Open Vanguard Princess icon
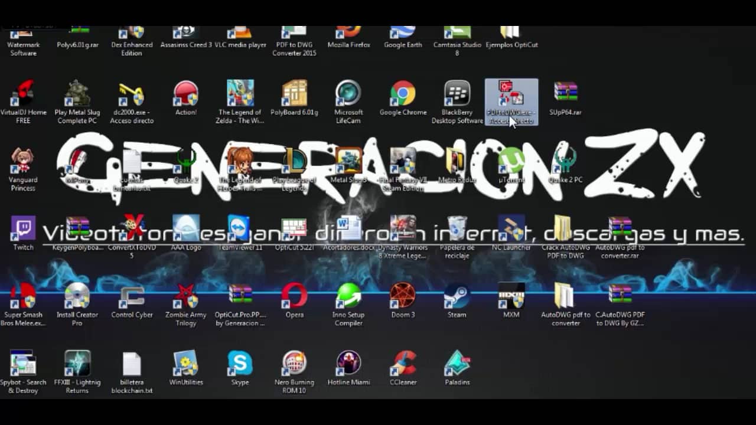Screen dimensions: 756x425 pyautogui.click(x=23, y=161)
